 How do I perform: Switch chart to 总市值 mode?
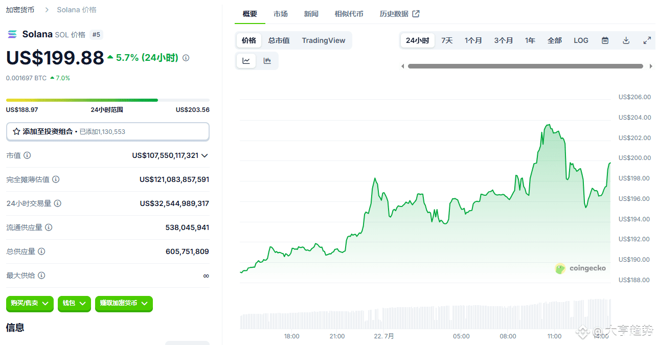(x=279, y=40)
